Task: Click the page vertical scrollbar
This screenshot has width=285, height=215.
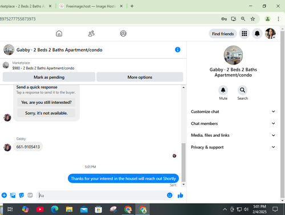Action: [x=282, y=114]
